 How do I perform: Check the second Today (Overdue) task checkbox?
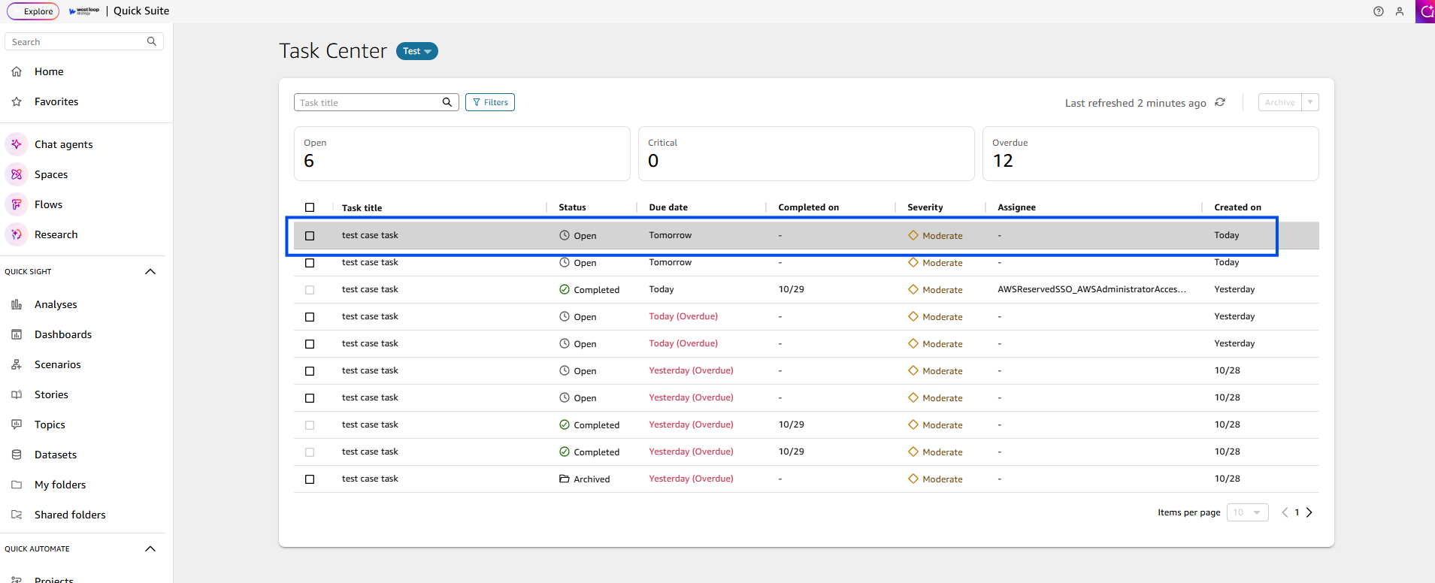click(310, 344)
